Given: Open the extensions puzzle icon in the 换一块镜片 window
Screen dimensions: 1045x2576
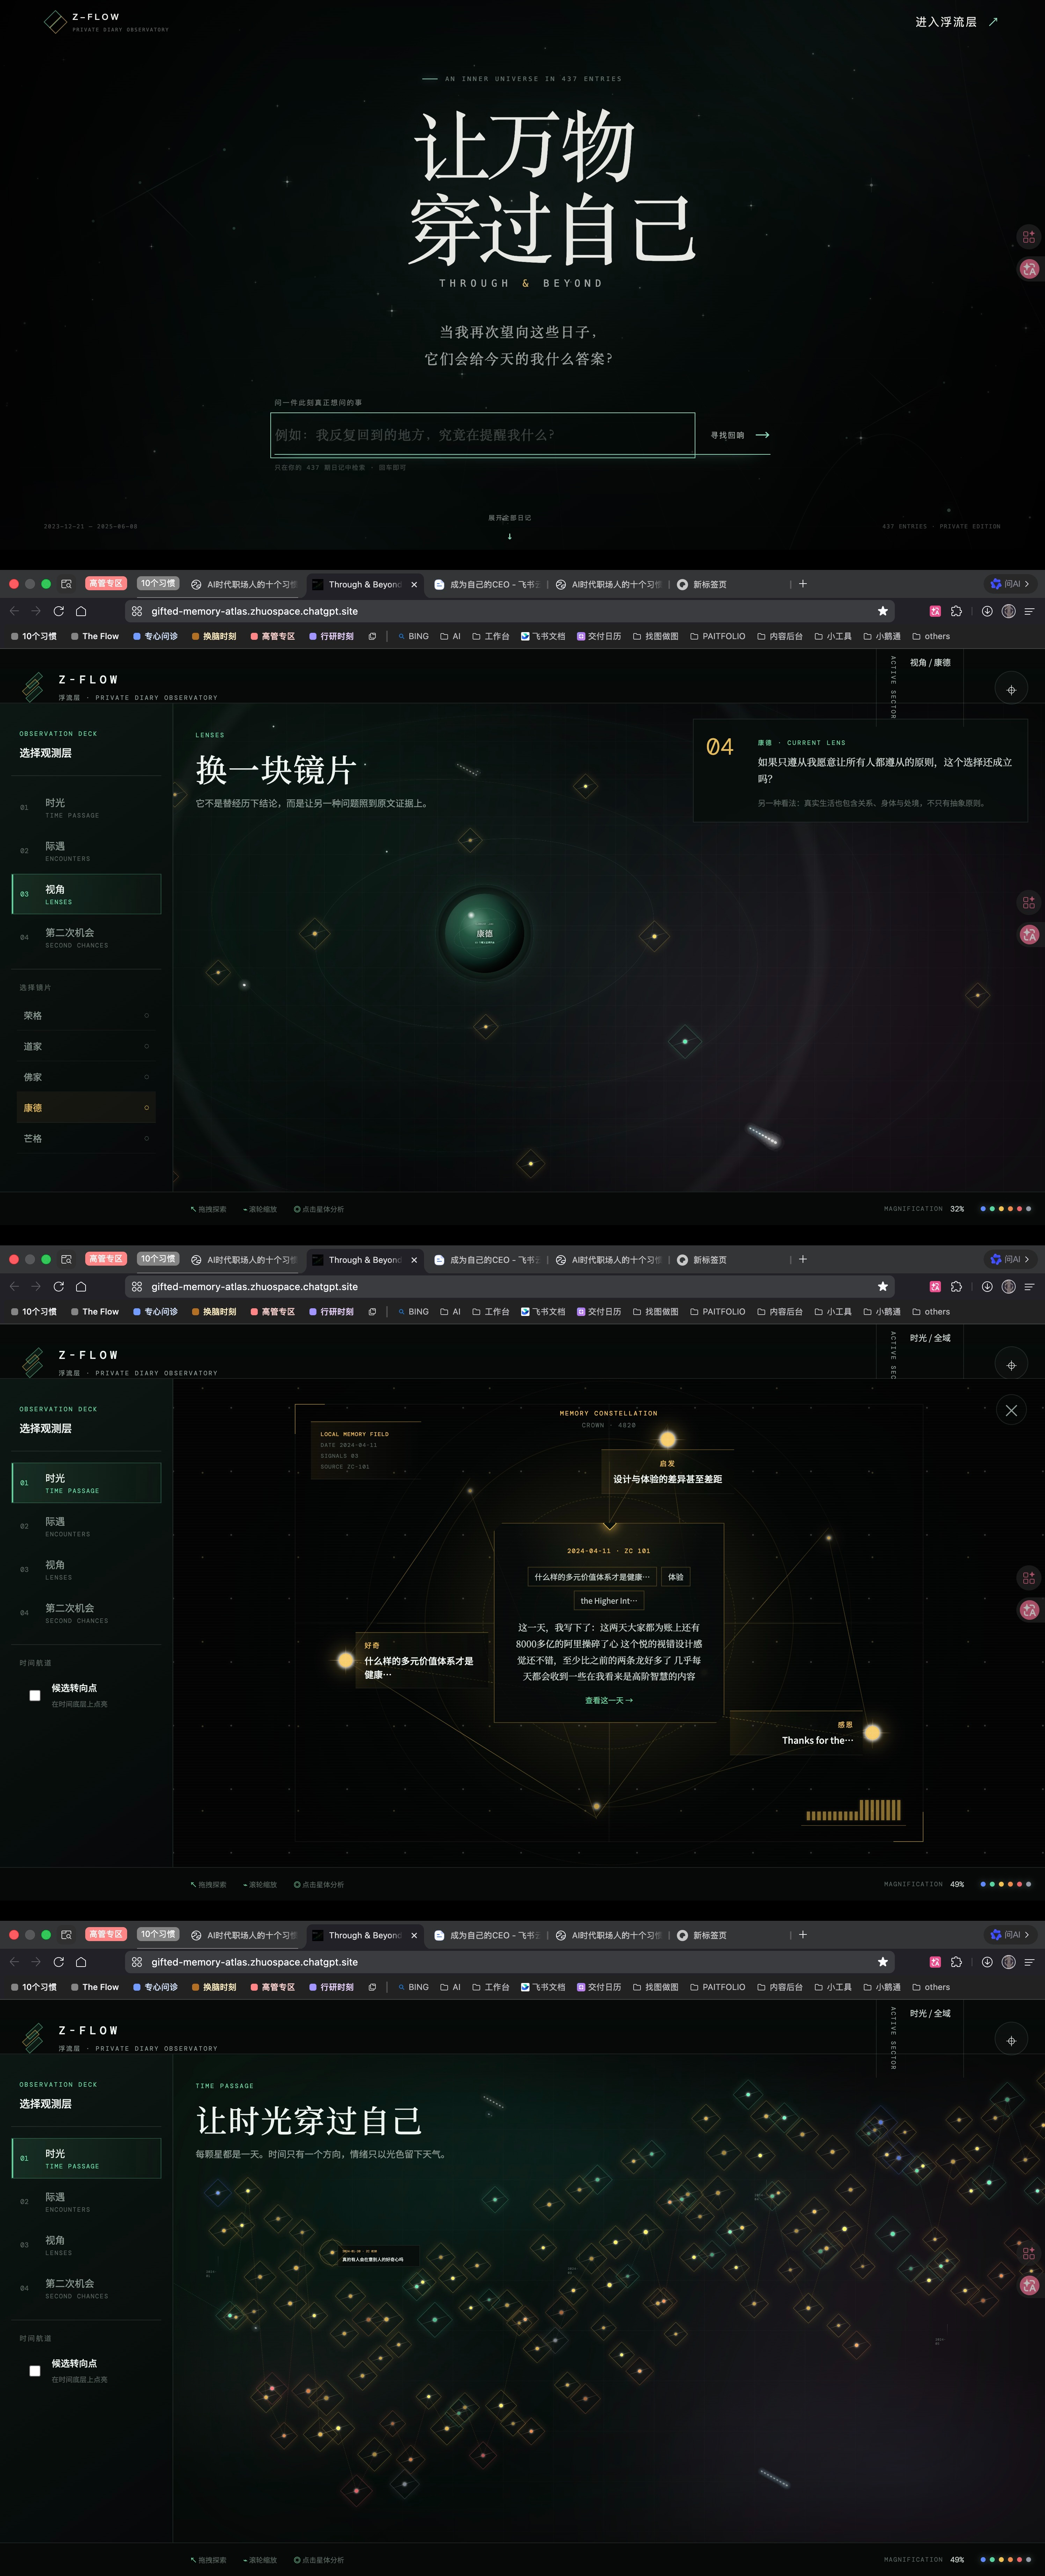Looking at the screenshot, I should tap(956, 611).
